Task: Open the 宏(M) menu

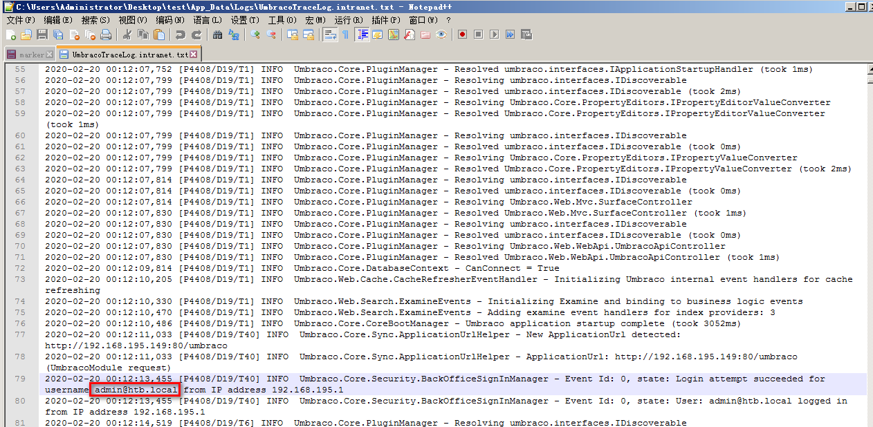Action: pyautogui.click(x=315, y=20)
